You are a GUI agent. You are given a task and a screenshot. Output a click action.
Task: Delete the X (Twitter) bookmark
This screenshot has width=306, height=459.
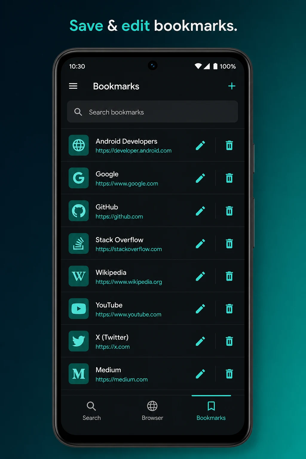(x=229, y=341)
